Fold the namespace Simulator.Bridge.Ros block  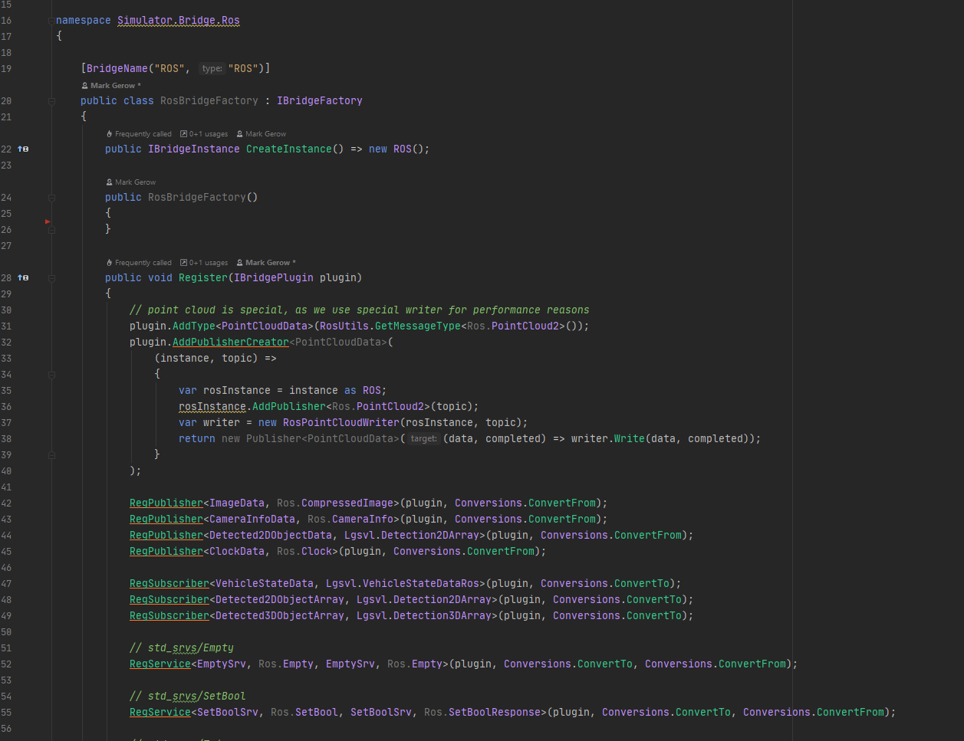point(51,20)
